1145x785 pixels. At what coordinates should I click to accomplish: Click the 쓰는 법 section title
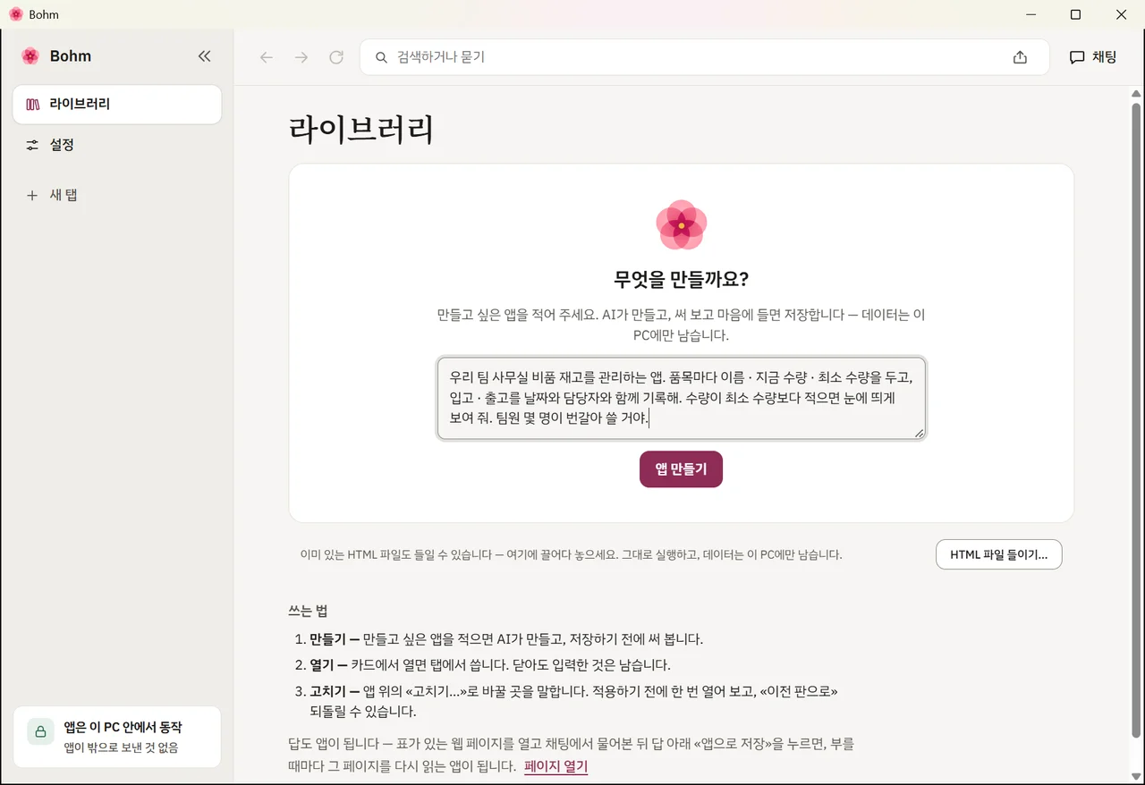coord(308,612)
